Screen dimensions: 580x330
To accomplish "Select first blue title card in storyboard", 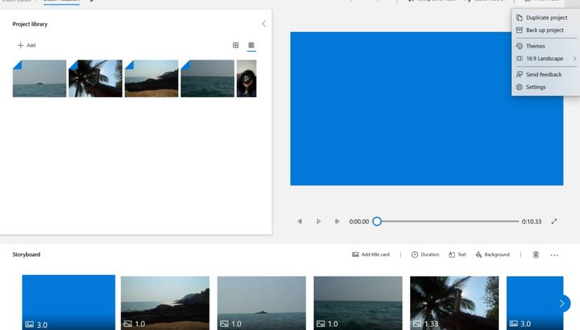I will [68, 303].
